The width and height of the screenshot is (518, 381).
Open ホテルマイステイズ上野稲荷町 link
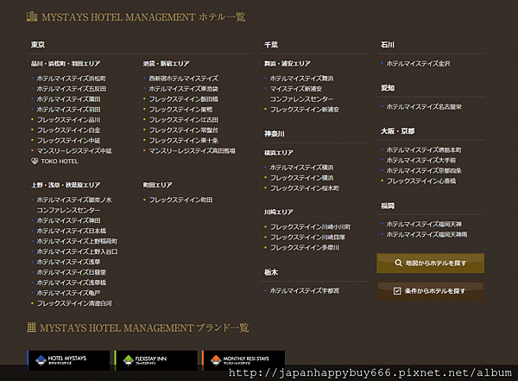coord(77,241)
